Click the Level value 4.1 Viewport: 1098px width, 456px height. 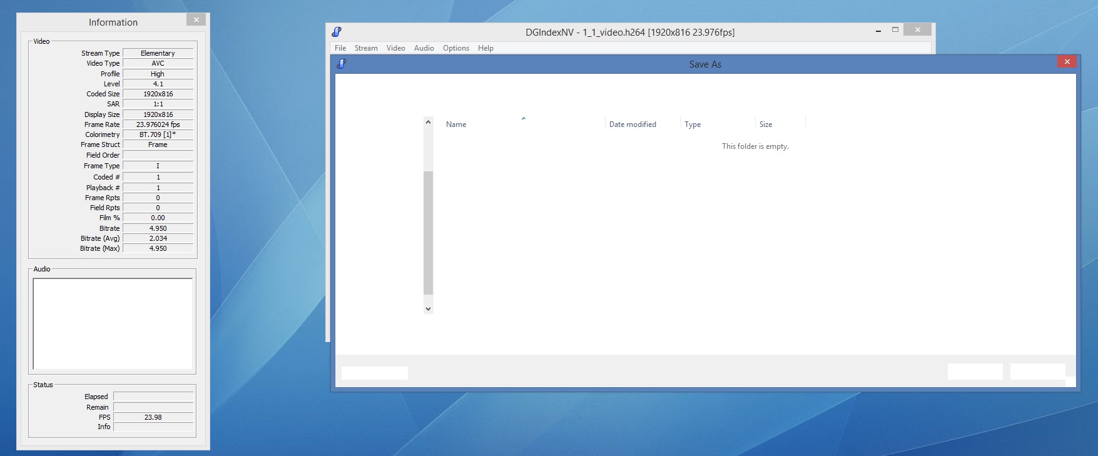(x=158, y=84)
